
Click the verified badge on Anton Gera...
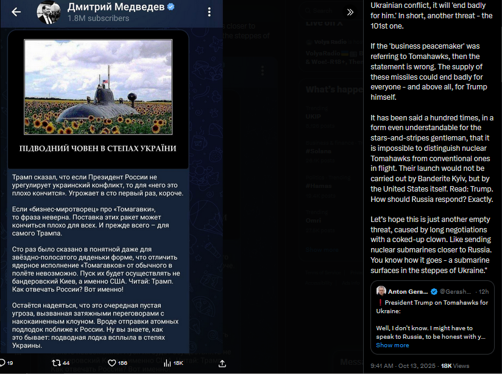(x=434, y=291)
